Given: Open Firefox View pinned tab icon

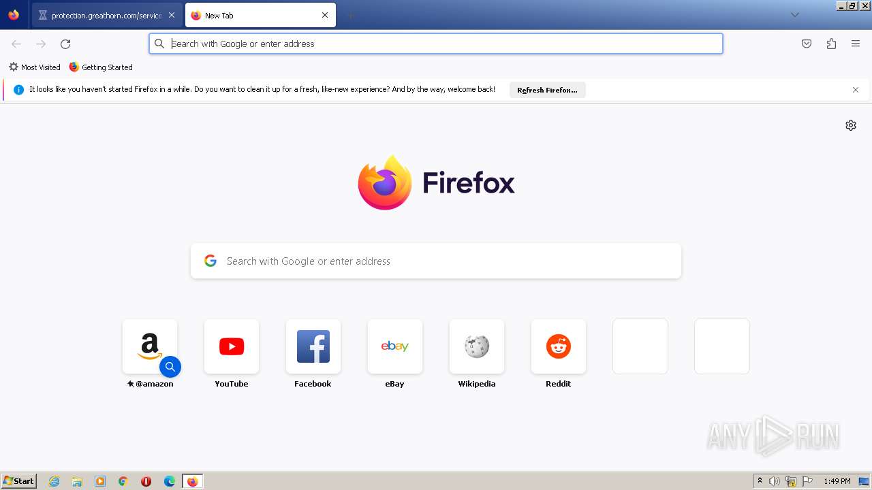Looking at the screenshot, I should (x=14, y=15).
